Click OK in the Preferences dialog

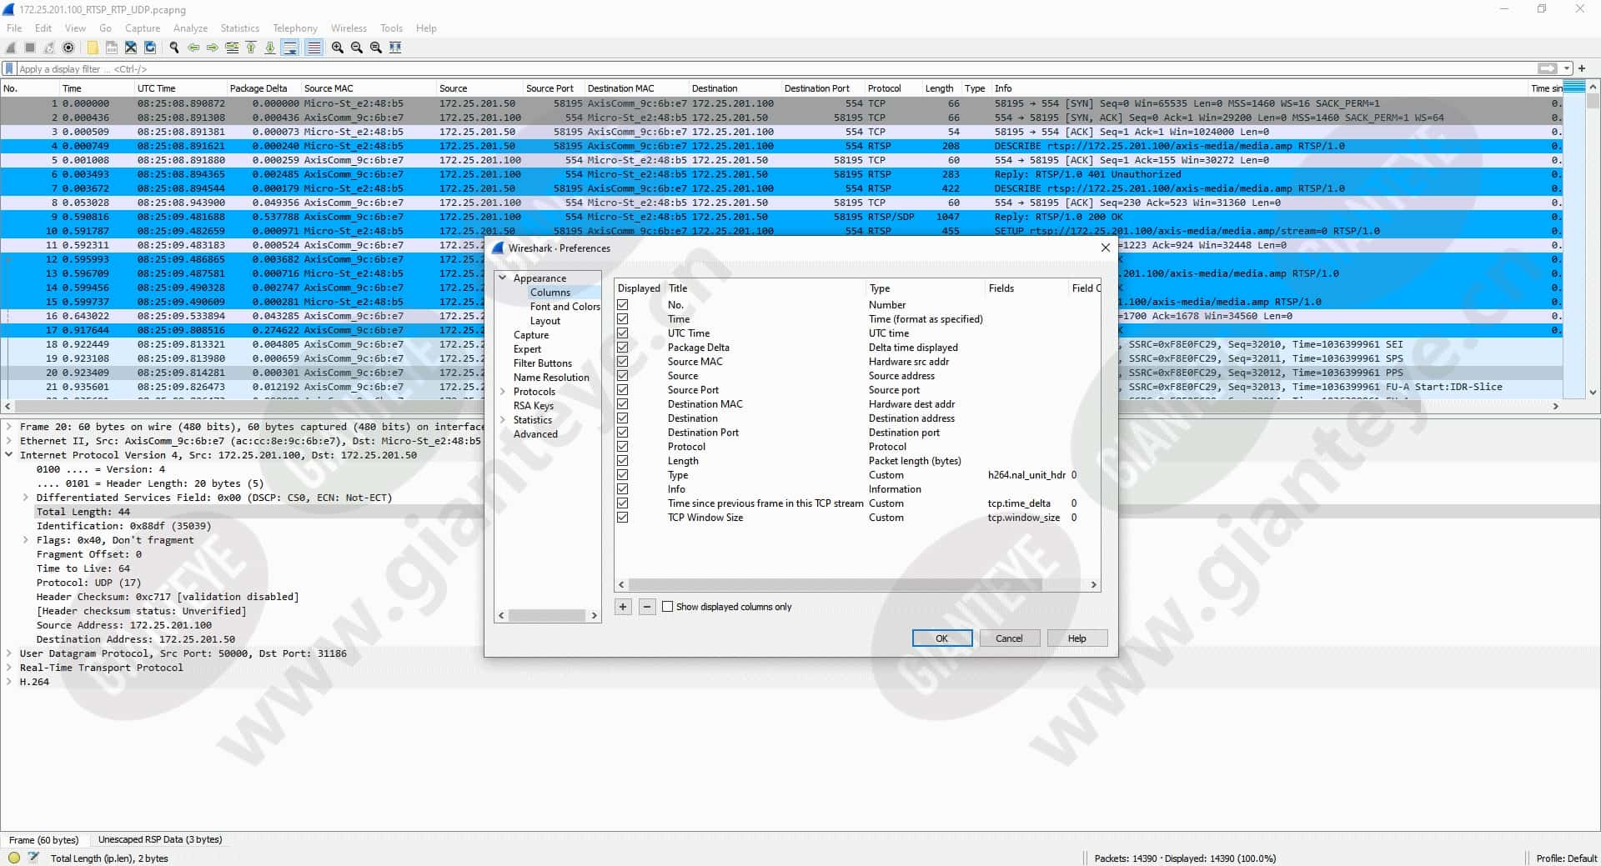click(x=942, y=638)
